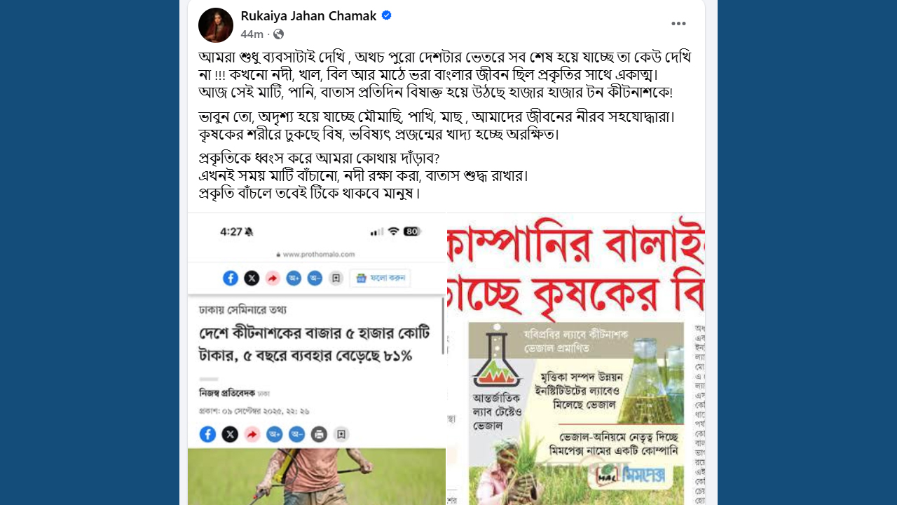Click the blue verified badge icon
The height and width of the screenshot is (505, 897).
386,15
